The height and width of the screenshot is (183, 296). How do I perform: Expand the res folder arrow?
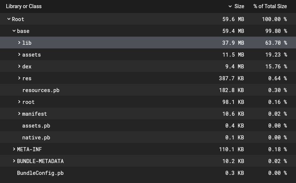coord(19,78)
